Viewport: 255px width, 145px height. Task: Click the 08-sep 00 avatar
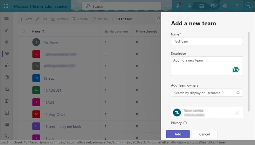coord(36,78)
